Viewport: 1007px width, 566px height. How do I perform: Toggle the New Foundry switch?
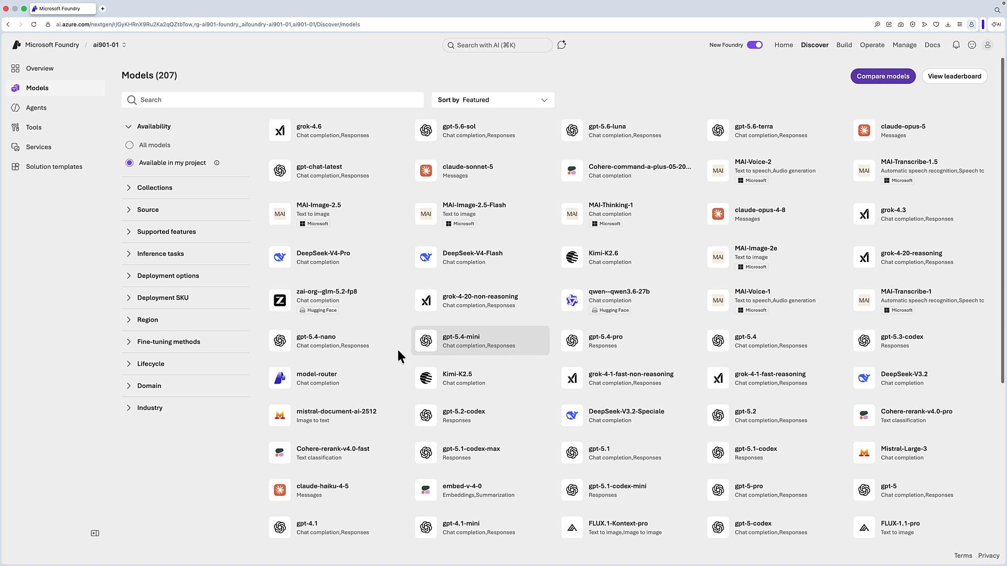755,45
